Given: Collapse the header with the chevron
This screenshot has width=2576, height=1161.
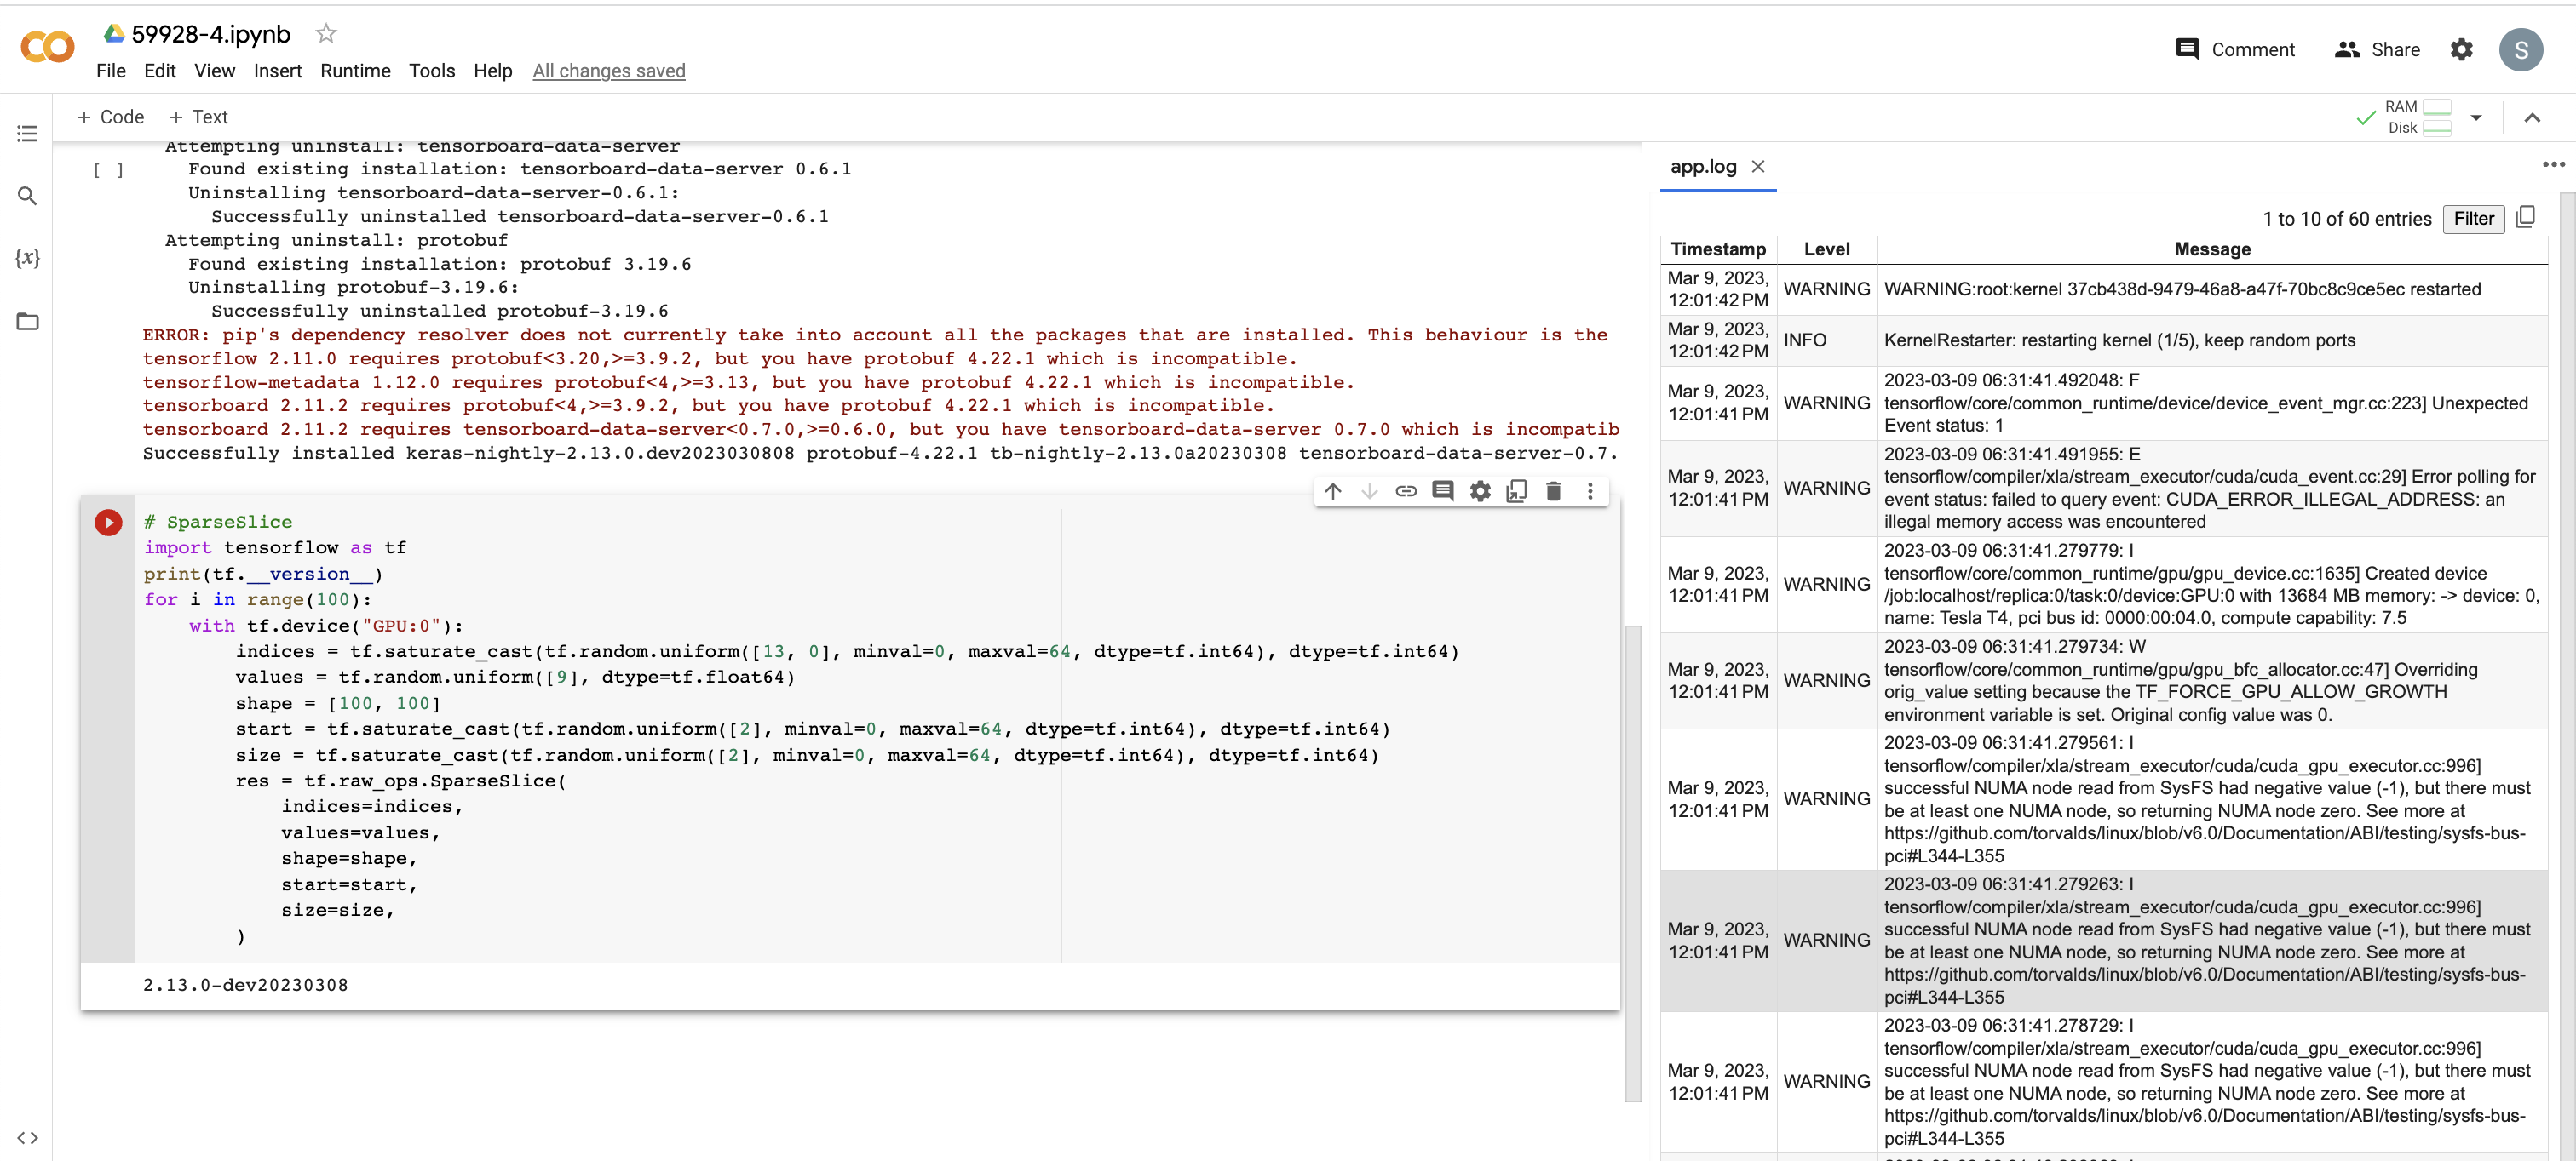Looking at the screenshot, I should pos(2534,117).
